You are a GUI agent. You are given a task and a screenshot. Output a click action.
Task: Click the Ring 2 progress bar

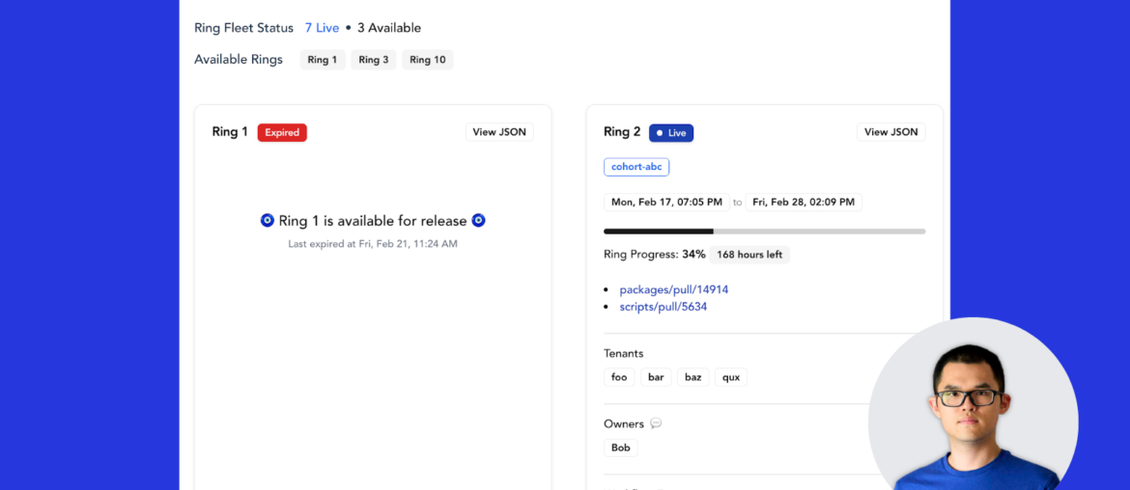764,231
